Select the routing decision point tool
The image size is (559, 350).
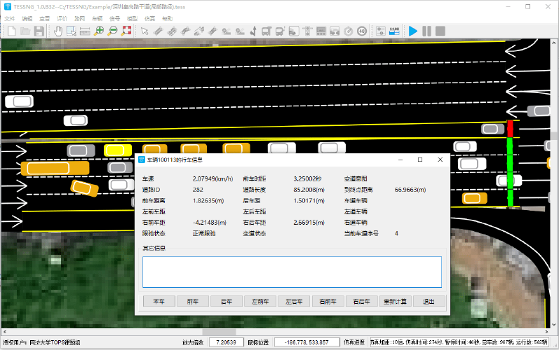click(x=253, y=31)
